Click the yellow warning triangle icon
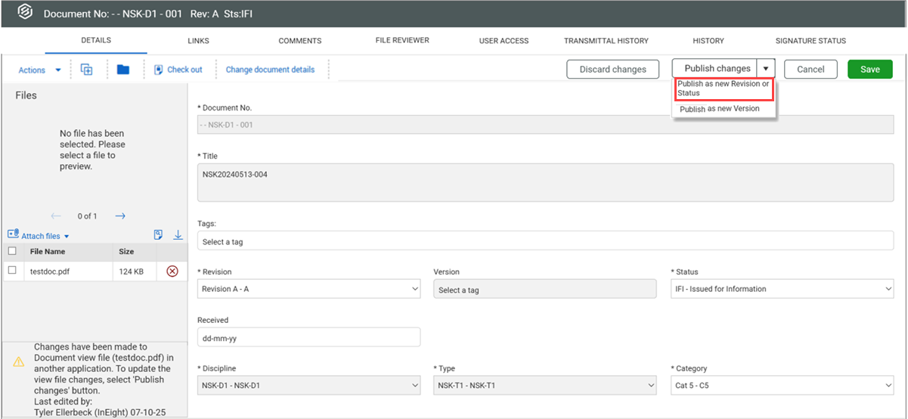908x419 pixels. click(x=19, y=362)
